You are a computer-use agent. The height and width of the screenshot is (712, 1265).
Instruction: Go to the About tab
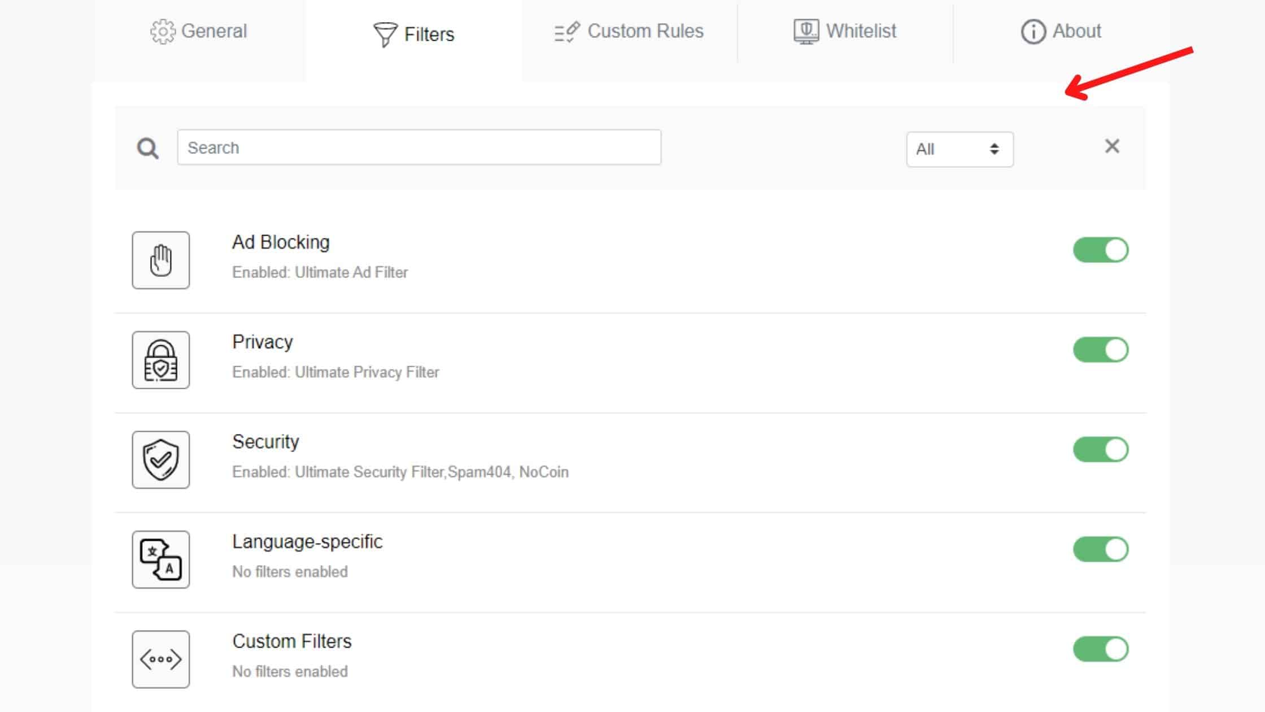tap(1061, 31)
